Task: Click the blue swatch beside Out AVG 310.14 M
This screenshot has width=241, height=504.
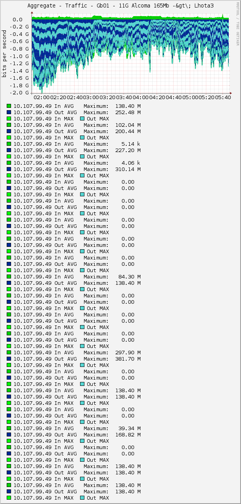Action: pyautogui.click(x=9, y=169)
